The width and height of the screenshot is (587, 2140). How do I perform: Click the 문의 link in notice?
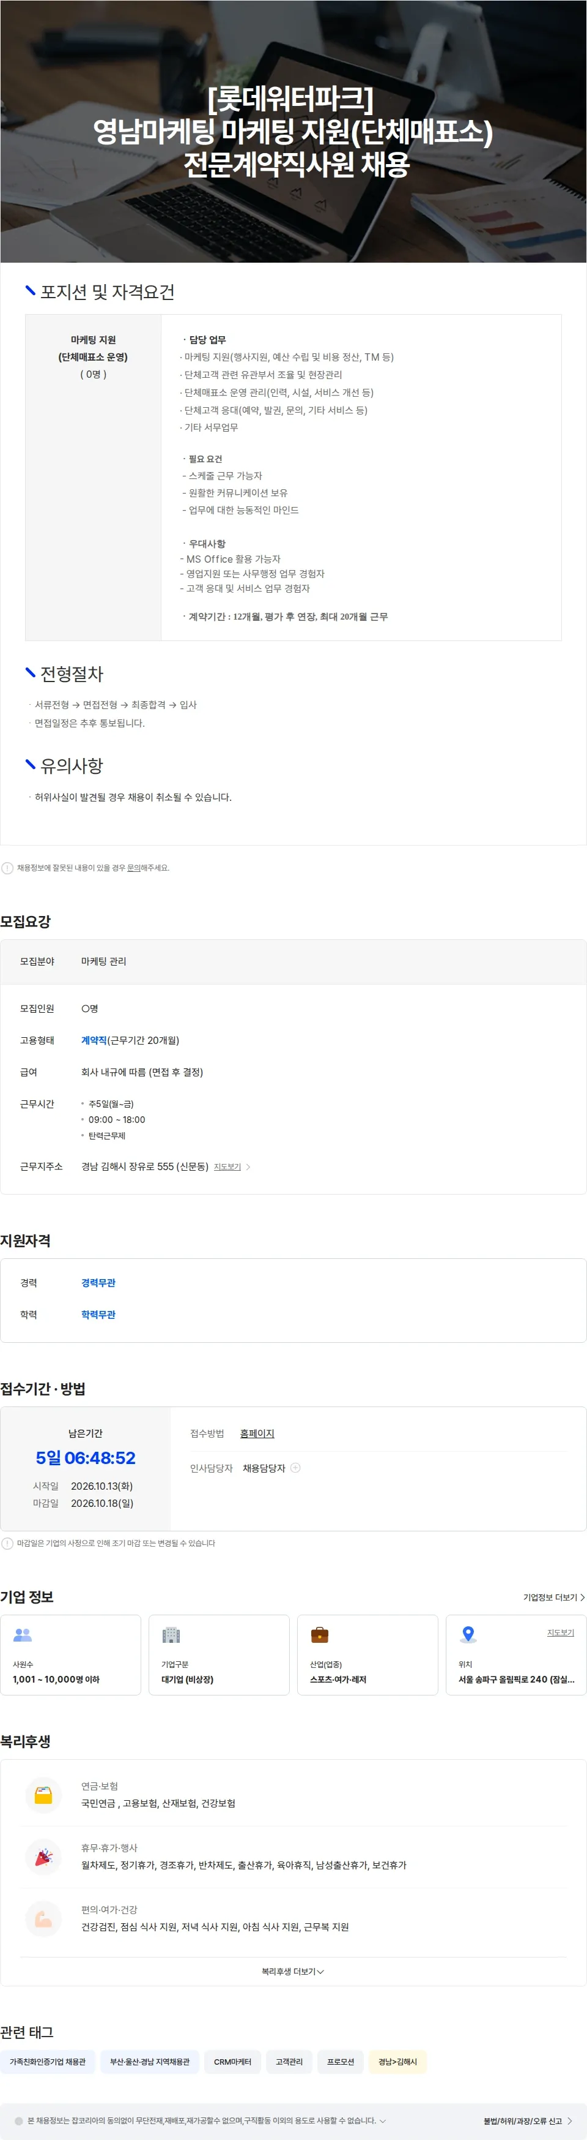click(133, 868)
